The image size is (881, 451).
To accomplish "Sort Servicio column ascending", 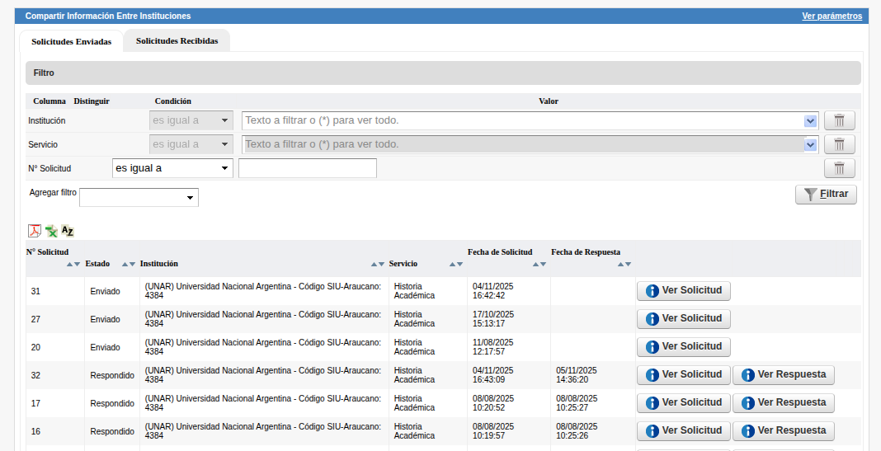I will pos(452,265).
